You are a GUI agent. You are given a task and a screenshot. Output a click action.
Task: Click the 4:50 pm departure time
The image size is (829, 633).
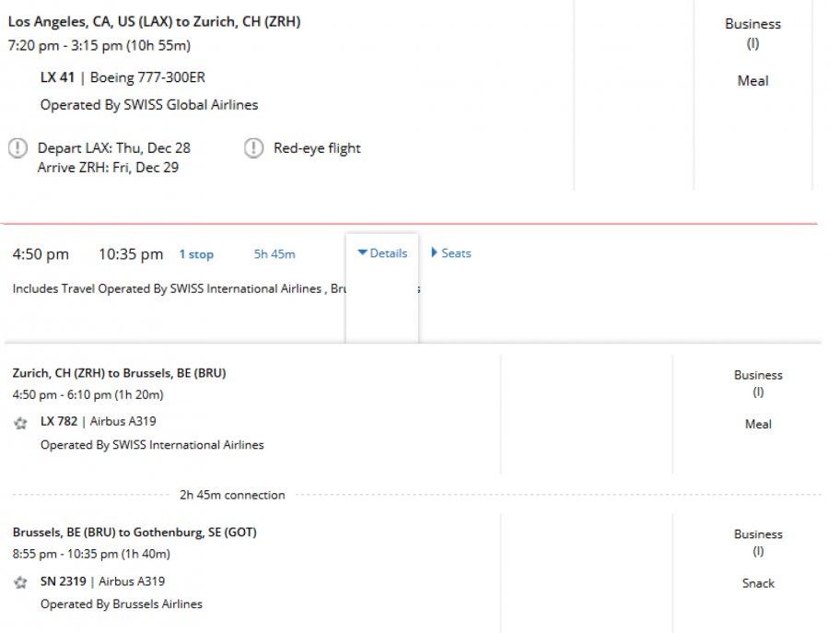click(x=41, y=254)
